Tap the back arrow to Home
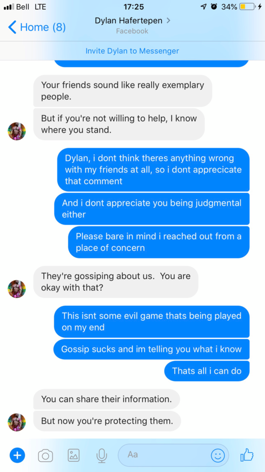 pos(12,27)
